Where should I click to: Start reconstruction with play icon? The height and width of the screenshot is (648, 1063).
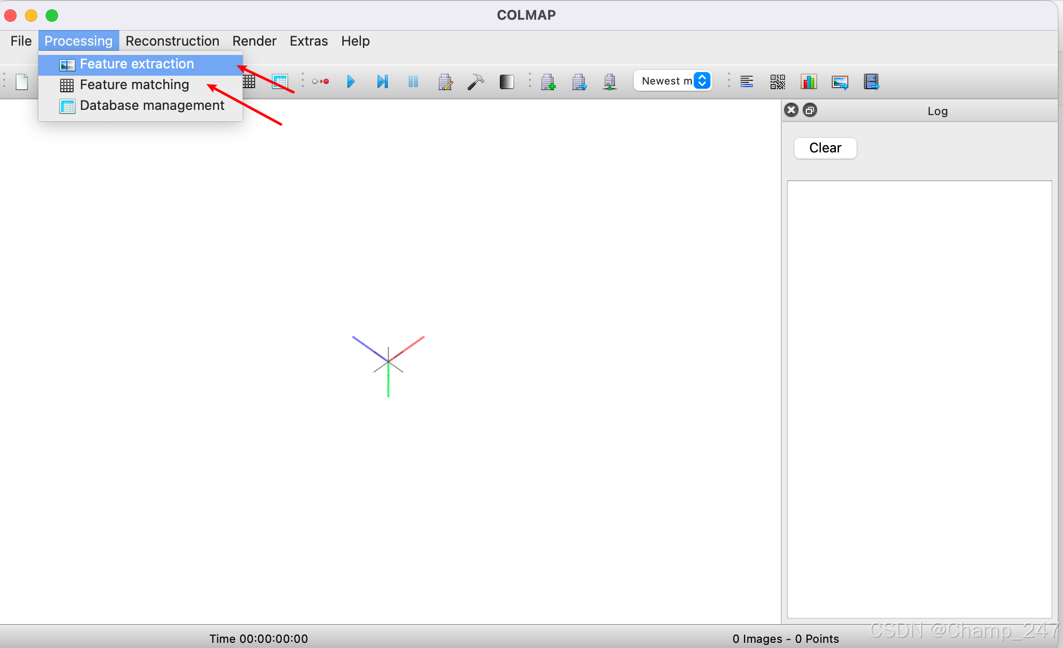[x=351, y=81]
